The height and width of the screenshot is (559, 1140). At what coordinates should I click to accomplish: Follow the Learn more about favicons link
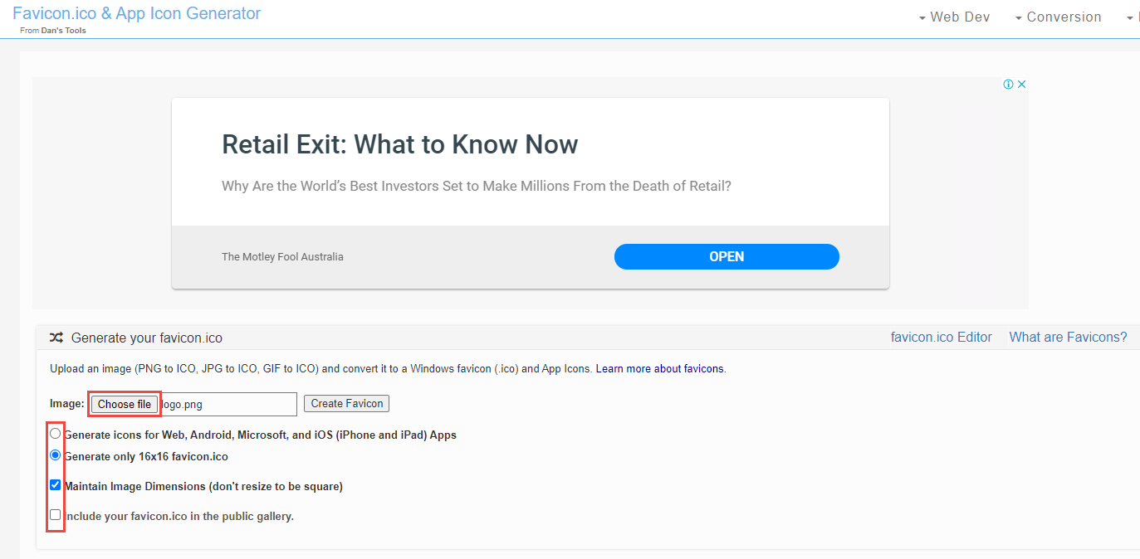(660, 368)
